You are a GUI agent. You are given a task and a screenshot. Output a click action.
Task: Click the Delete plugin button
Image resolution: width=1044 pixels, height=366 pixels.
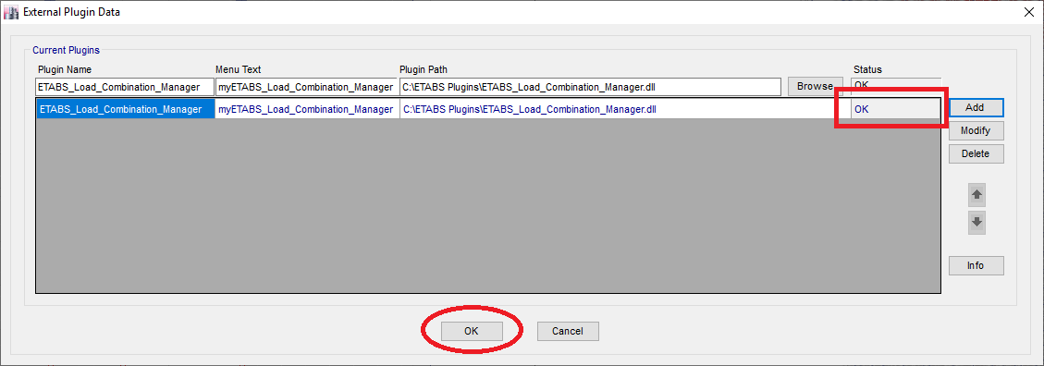pyautogui.click(x=976, y=153)
